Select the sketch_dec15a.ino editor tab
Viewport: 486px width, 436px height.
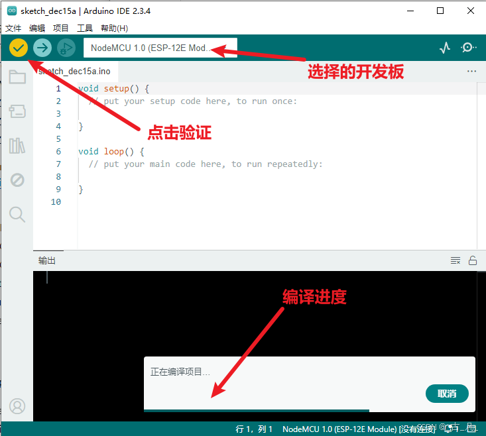tap(76, 72)
